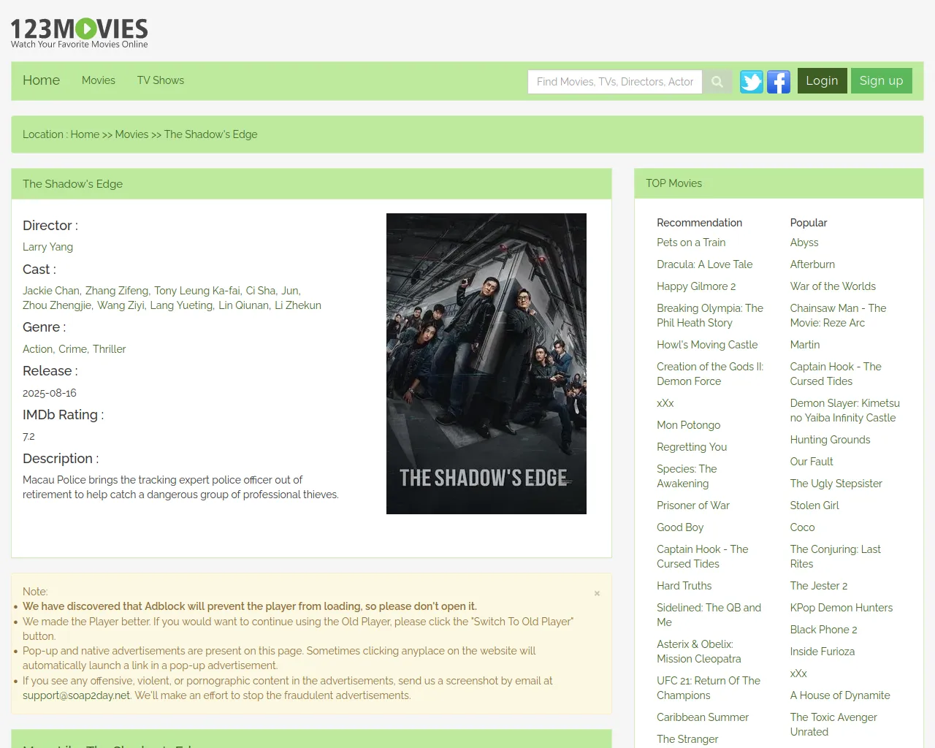Open Caribbean Summer
935x748 pixels.
point(703,717)
